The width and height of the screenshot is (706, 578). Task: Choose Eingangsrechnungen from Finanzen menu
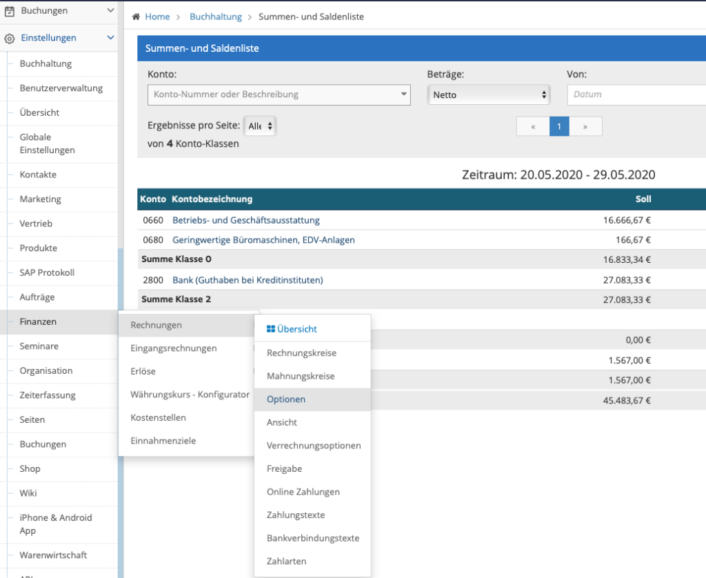pos(173,348)
